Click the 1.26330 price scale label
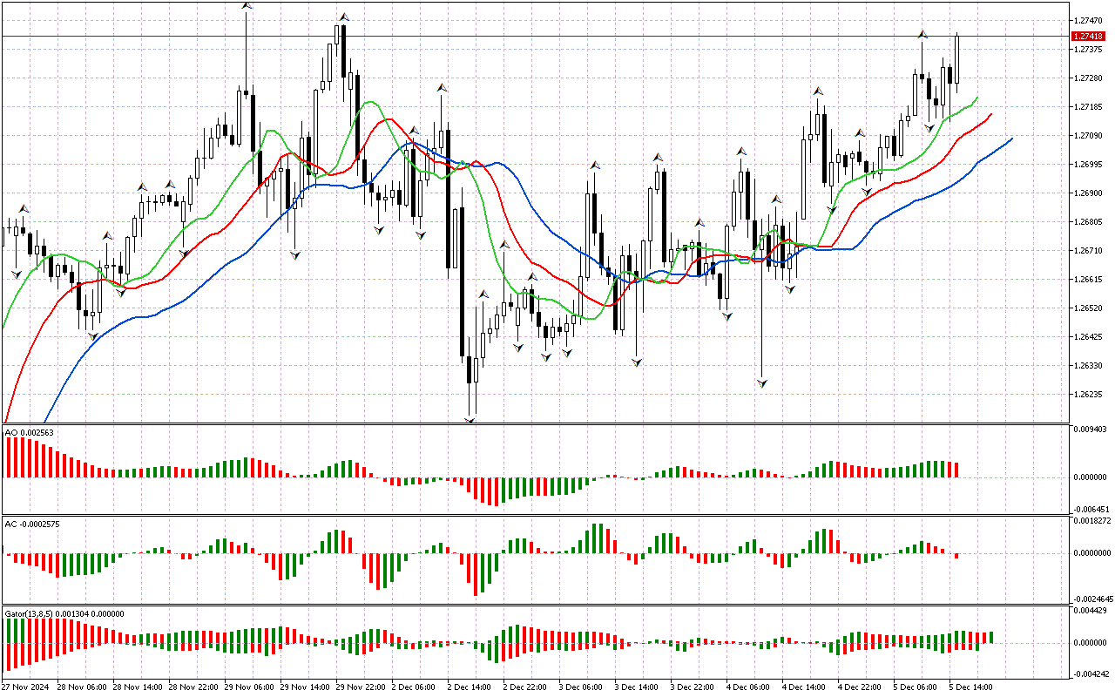The image size is (1115, 697). (x=1089, y=366)
